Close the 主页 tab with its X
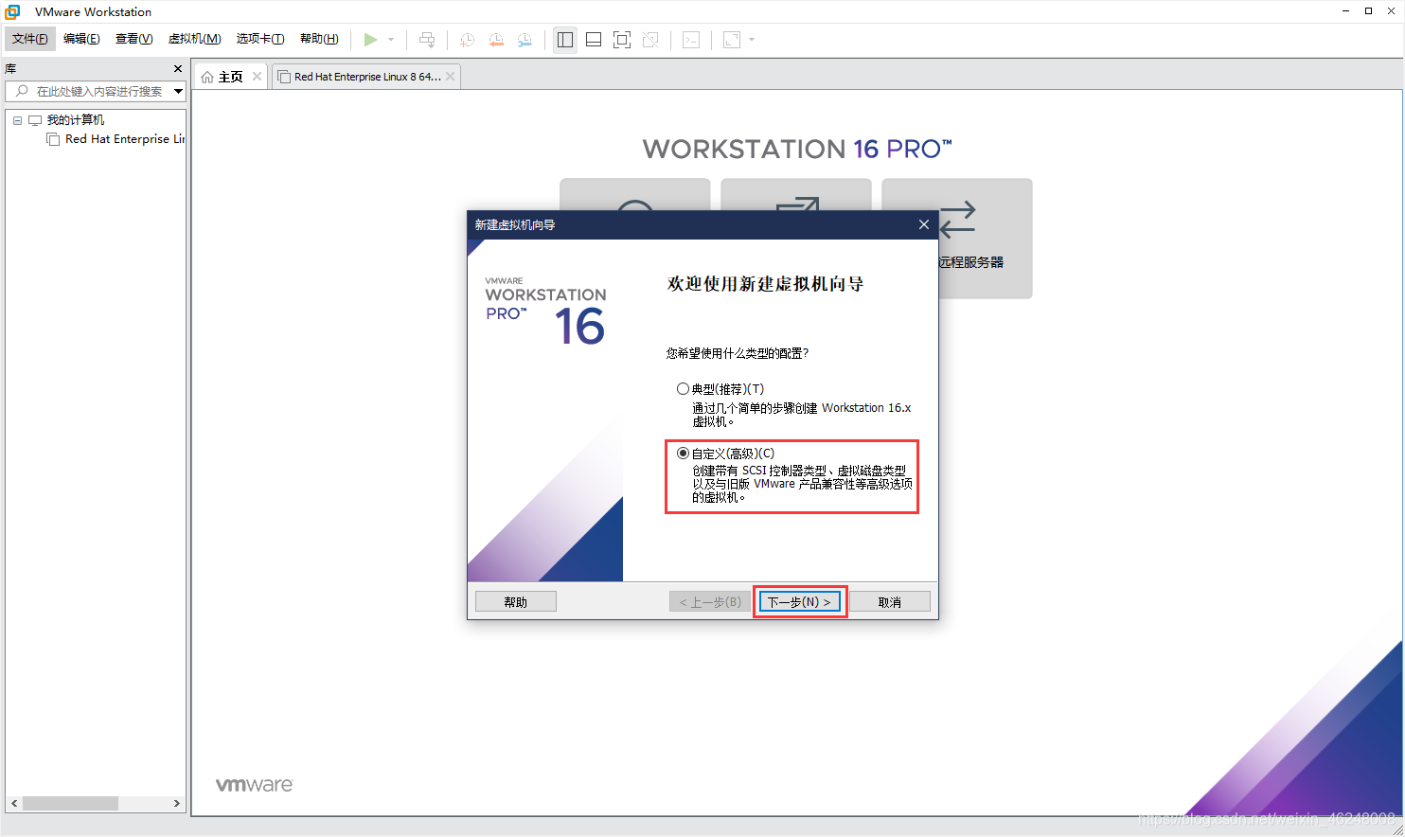1405x837 pixels. point(257,77)
